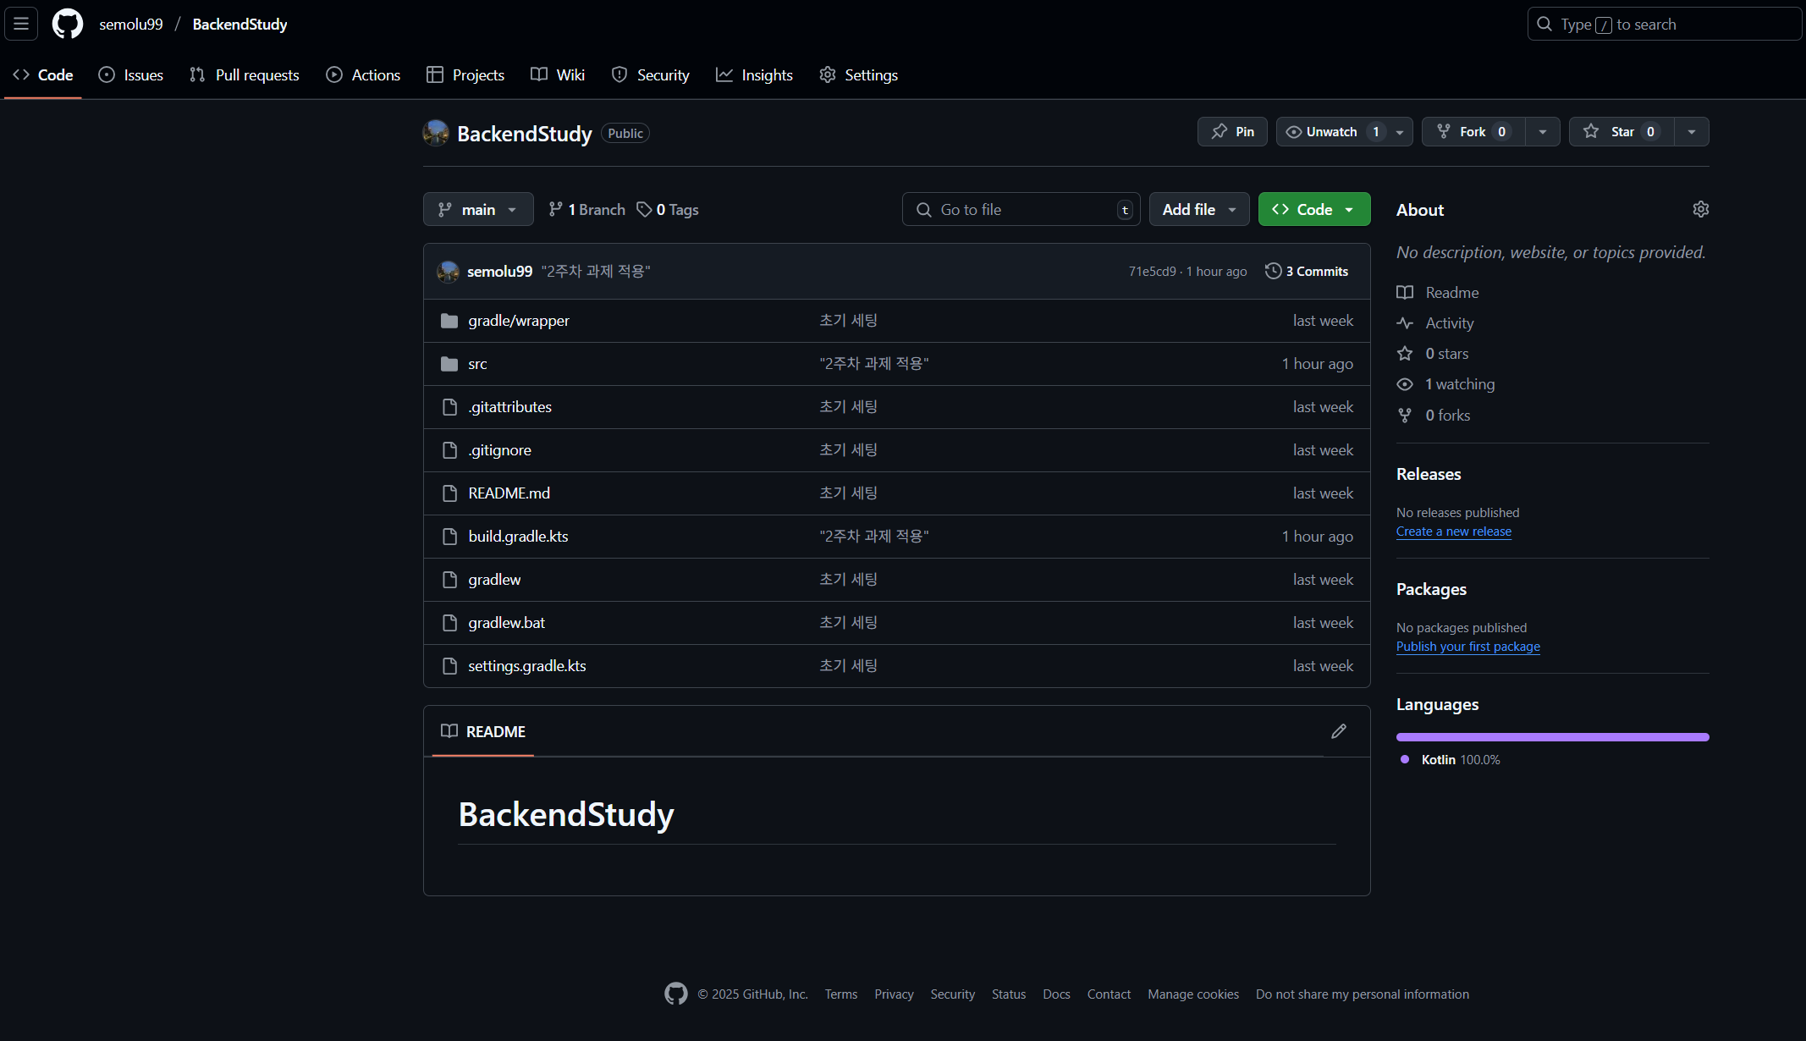The image size is (1806, 1041).
Task: Click the README.md file icon
Action: click(449, 493)
